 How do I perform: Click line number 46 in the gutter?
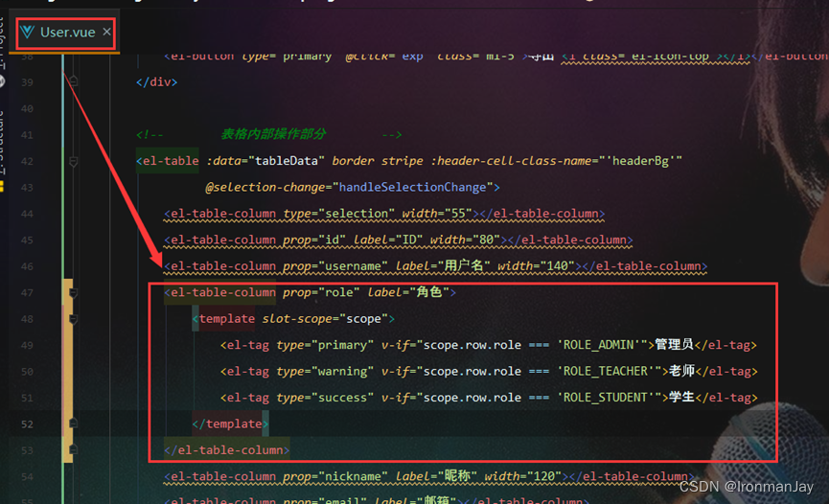(27, 266)
